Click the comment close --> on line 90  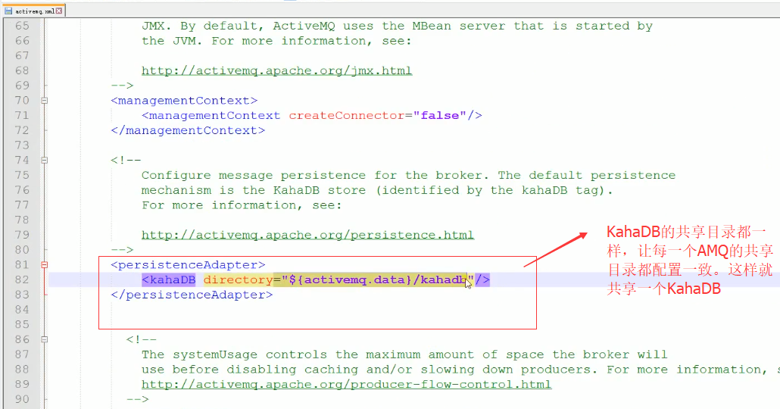pos(138,399)
